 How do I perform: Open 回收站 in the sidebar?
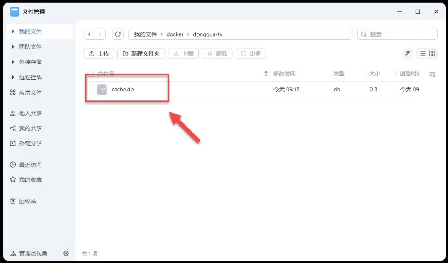pyautogui.click(x=27, y=201)
